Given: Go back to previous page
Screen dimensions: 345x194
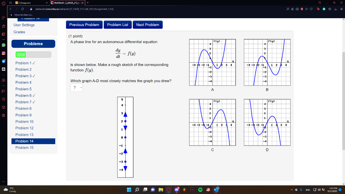Looking at the screenshot, I should [x=10, y=9].
